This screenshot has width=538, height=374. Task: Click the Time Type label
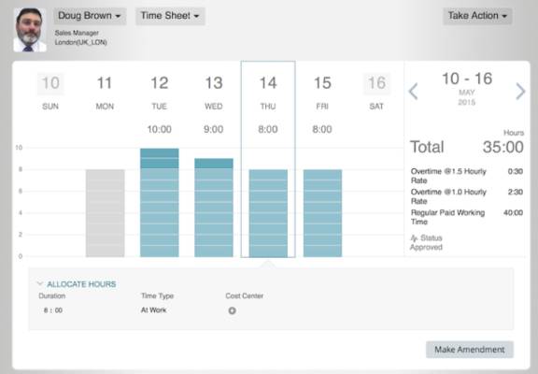(x=157, y=296)
